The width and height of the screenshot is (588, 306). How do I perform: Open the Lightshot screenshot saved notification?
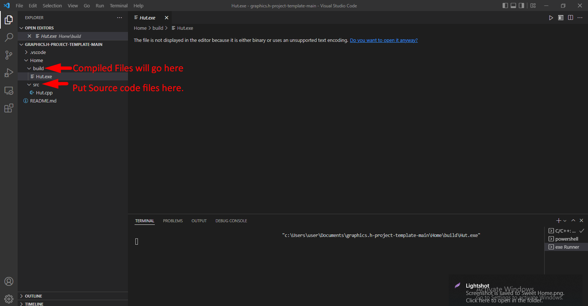click(x=516, y=290)
